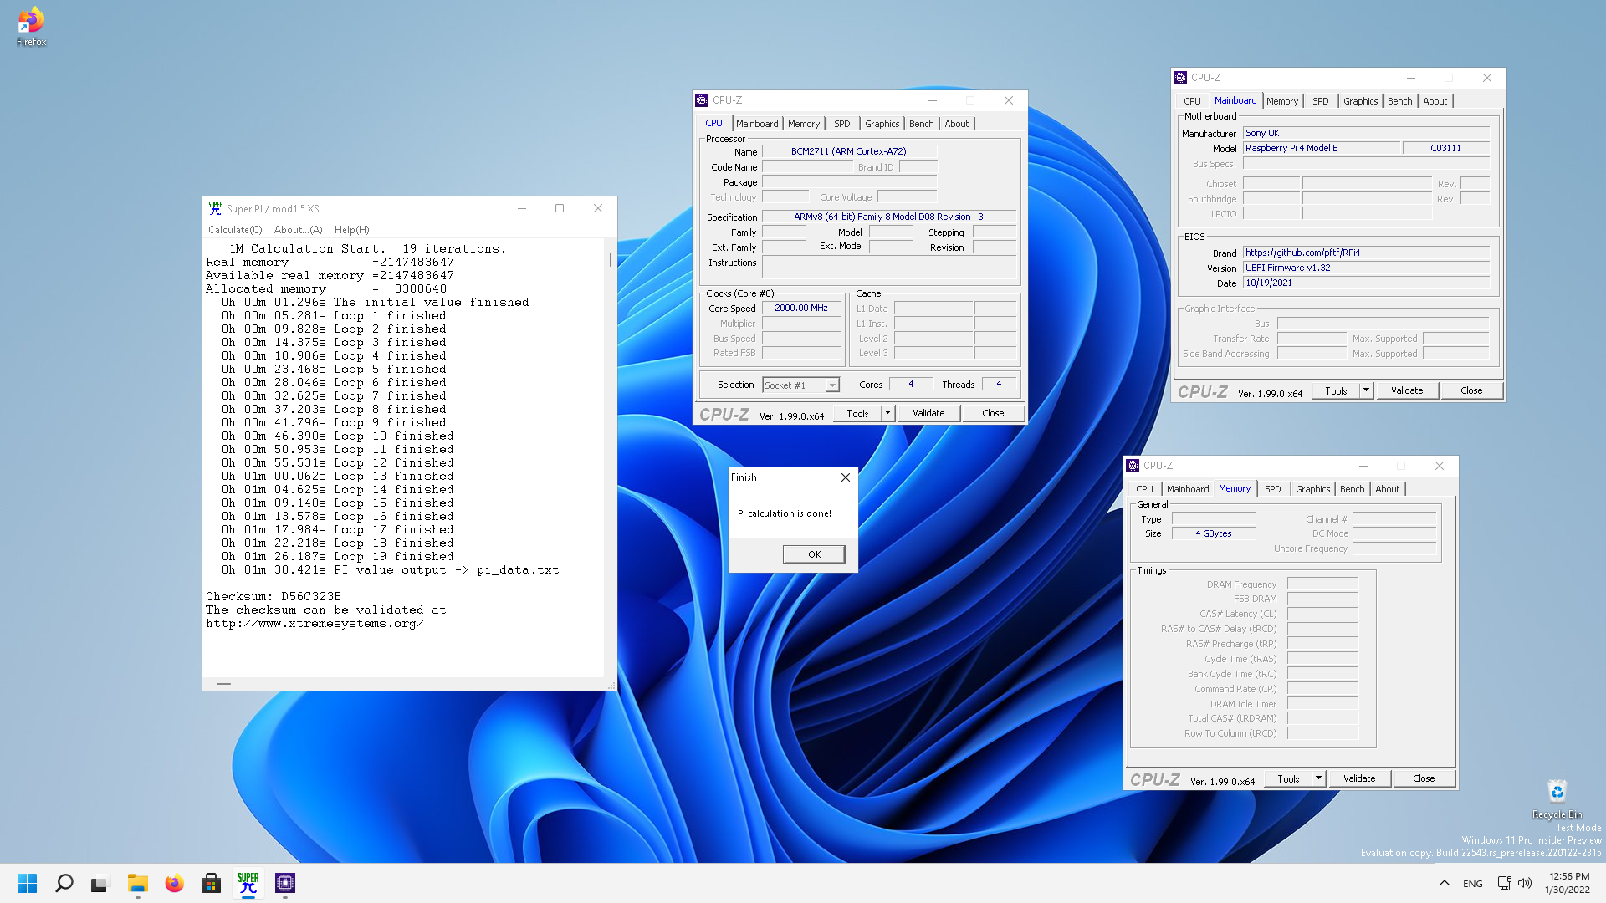Click Super PI vertical scrollbar thumb
Screen dimensions: 1606x903
tap(611, 259)
